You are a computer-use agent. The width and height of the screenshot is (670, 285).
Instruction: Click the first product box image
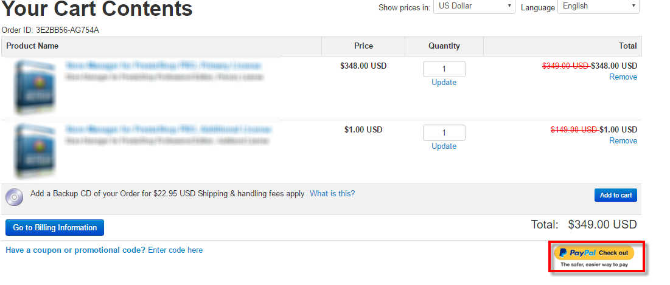click(x=35, y=86)
